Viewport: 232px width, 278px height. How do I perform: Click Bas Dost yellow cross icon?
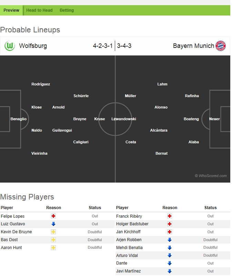(53, 240)
